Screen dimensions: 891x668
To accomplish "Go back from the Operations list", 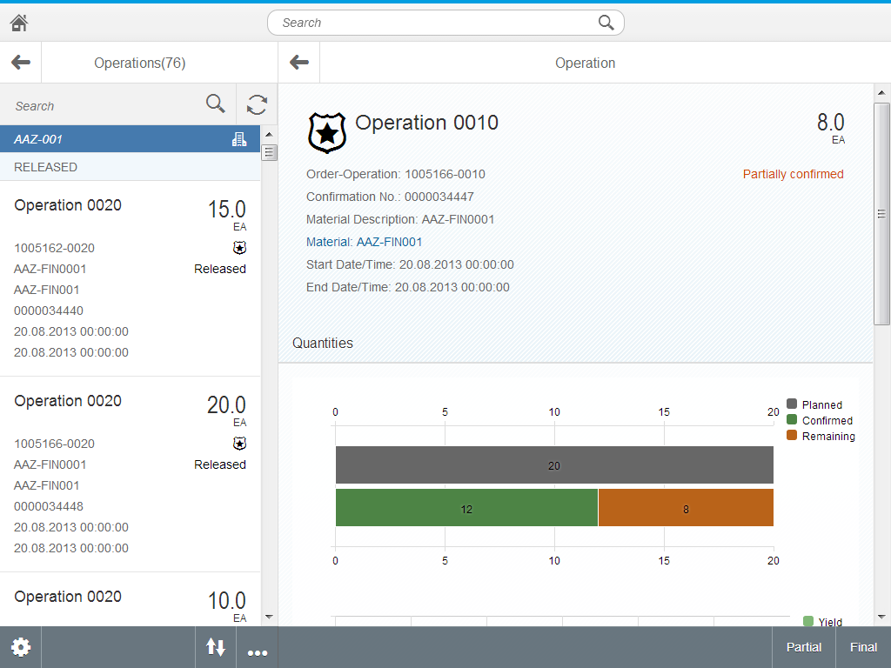I will point(21,63).
